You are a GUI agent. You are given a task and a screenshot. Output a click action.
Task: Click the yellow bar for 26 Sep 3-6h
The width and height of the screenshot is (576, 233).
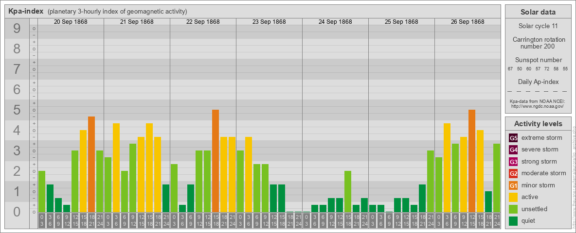pos(447,167)
